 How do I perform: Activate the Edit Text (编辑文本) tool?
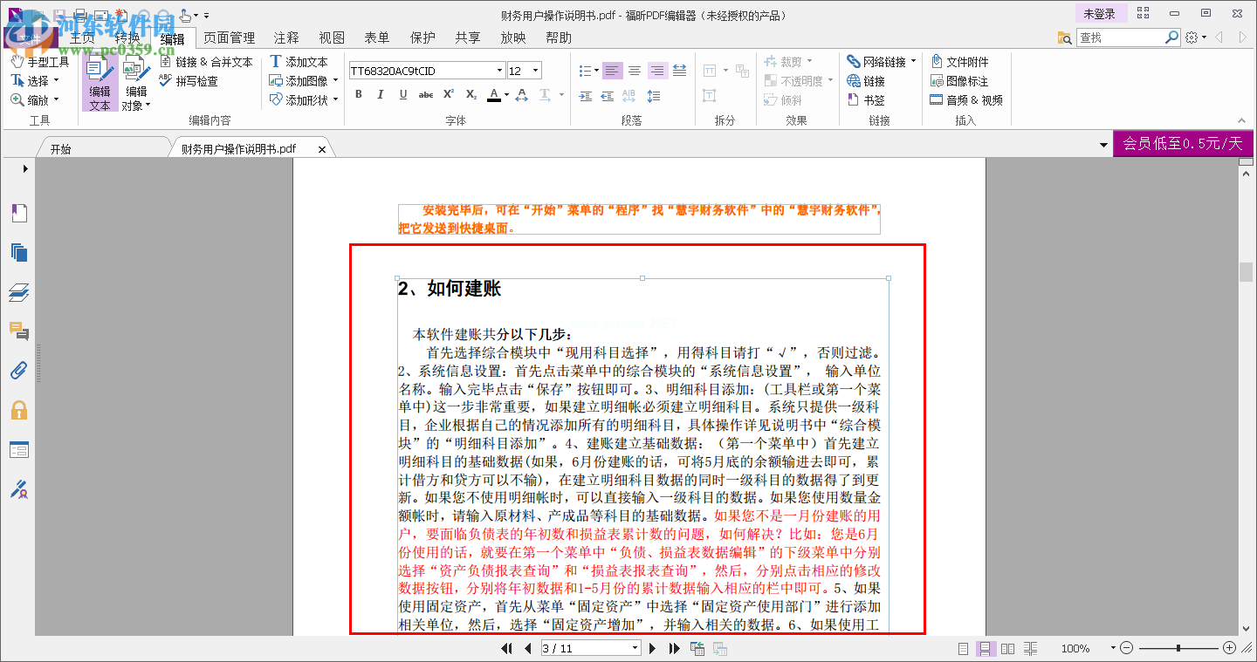(x=100, y=85)
